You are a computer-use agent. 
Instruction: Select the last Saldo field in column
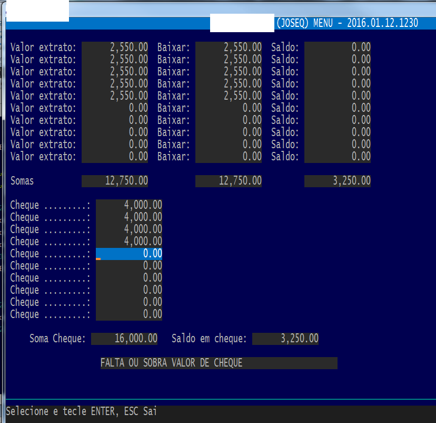point(338,156)
